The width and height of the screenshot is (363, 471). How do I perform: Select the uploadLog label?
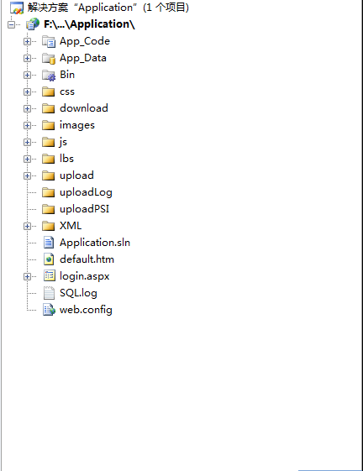click(86, 193)
